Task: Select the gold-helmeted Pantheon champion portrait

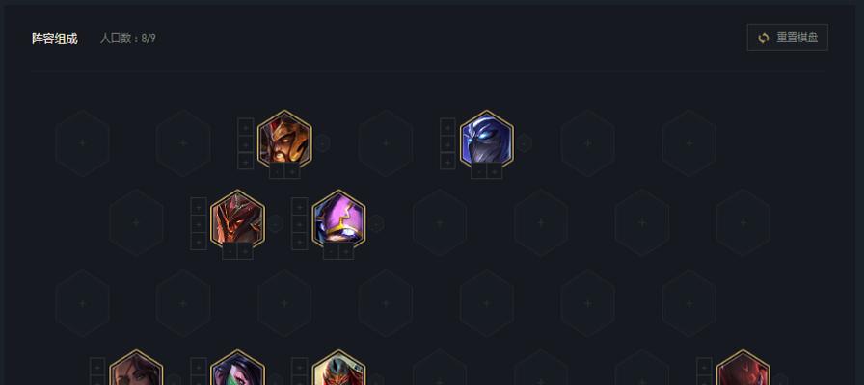Action: (x=284, y=140)
